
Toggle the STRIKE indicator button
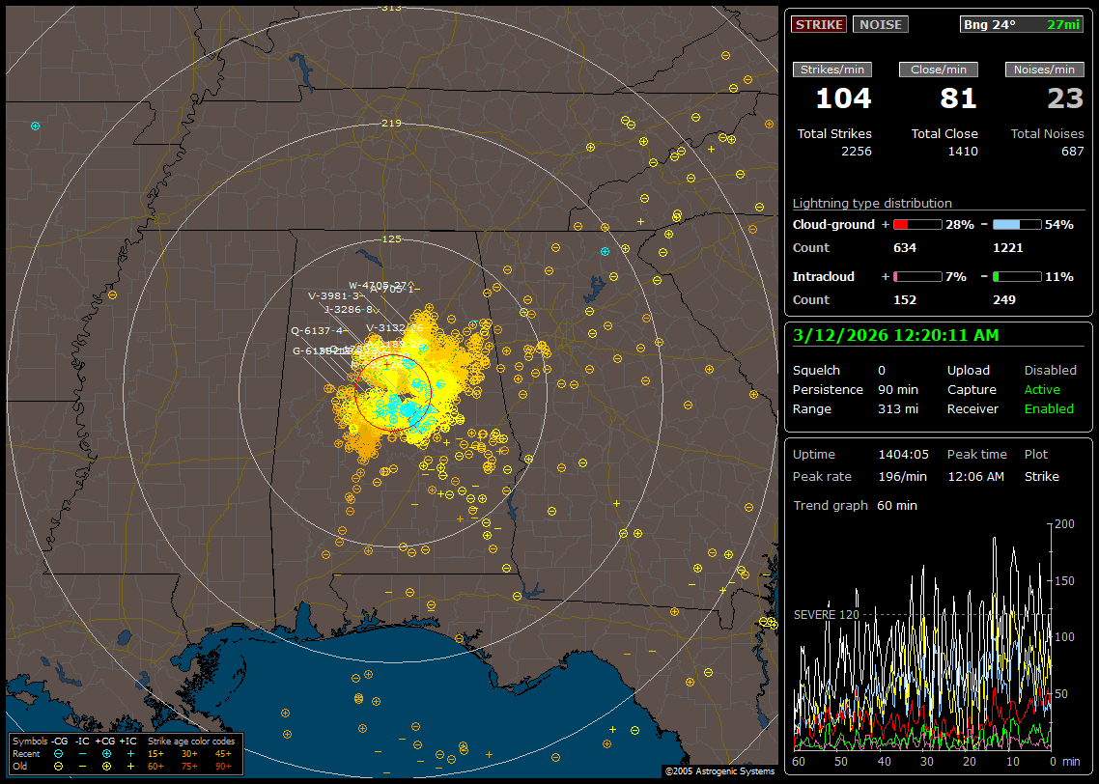coord(819,25)
